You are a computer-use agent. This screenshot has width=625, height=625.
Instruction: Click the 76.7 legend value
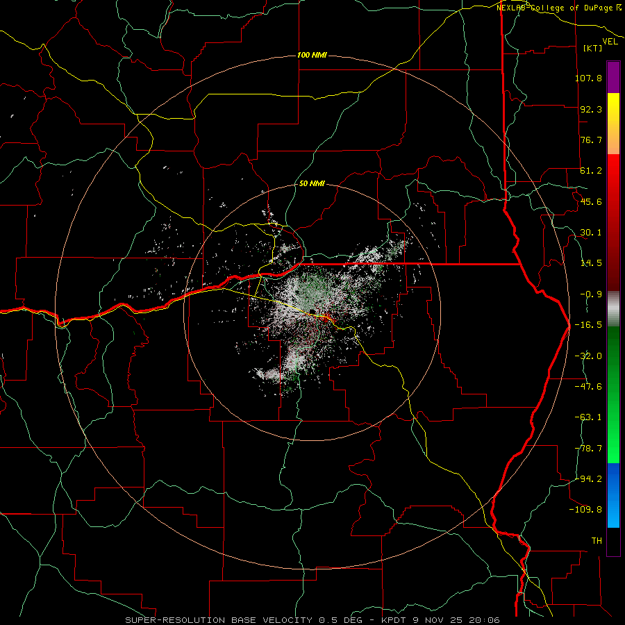pos(591,140)
